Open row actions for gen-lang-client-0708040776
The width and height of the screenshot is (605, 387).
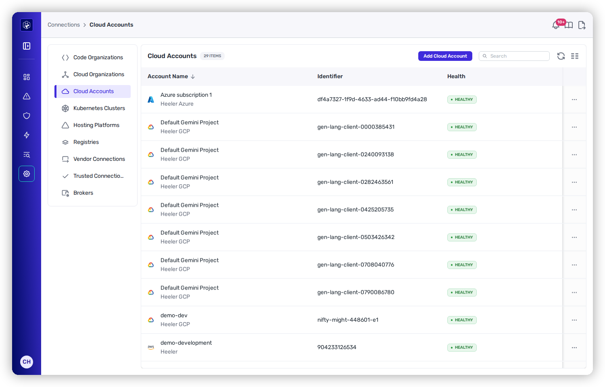(574, 265)
